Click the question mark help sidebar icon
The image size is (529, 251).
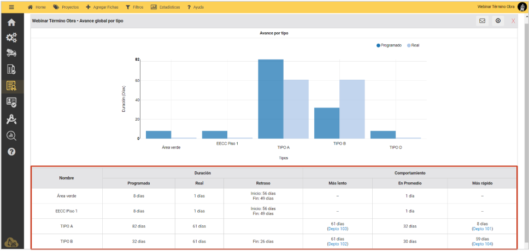(11, 151)
